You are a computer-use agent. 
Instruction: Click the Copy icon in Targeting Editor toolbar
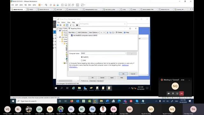point(110,32)
